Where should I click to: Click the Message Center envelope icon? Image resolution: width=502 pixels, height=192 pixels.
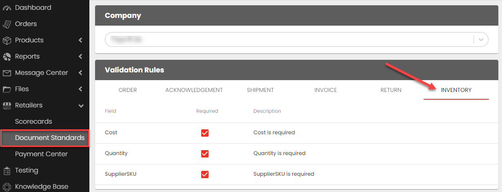7,73
